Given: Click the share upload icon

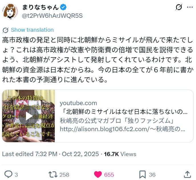Looking at the screenshot, I should tap(187, 174).
